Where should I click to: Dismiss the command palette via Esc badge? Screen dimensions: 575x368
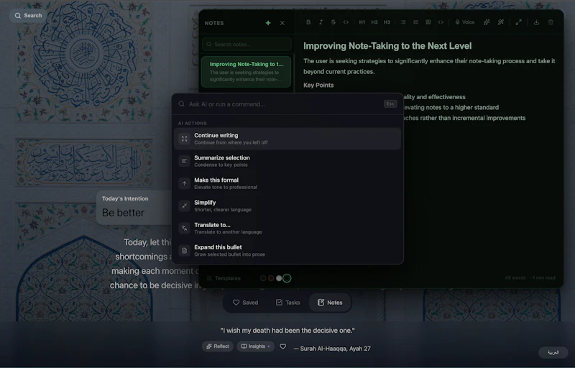390,103
